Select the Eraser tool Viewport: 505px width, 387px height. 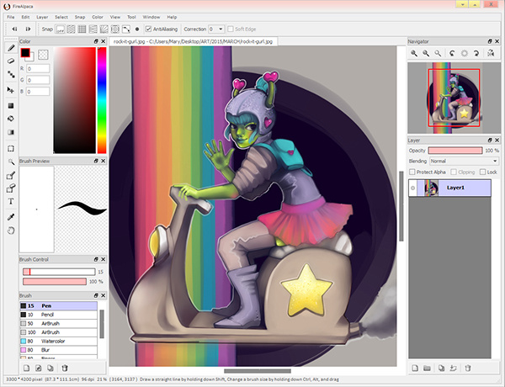pos(11,61)
